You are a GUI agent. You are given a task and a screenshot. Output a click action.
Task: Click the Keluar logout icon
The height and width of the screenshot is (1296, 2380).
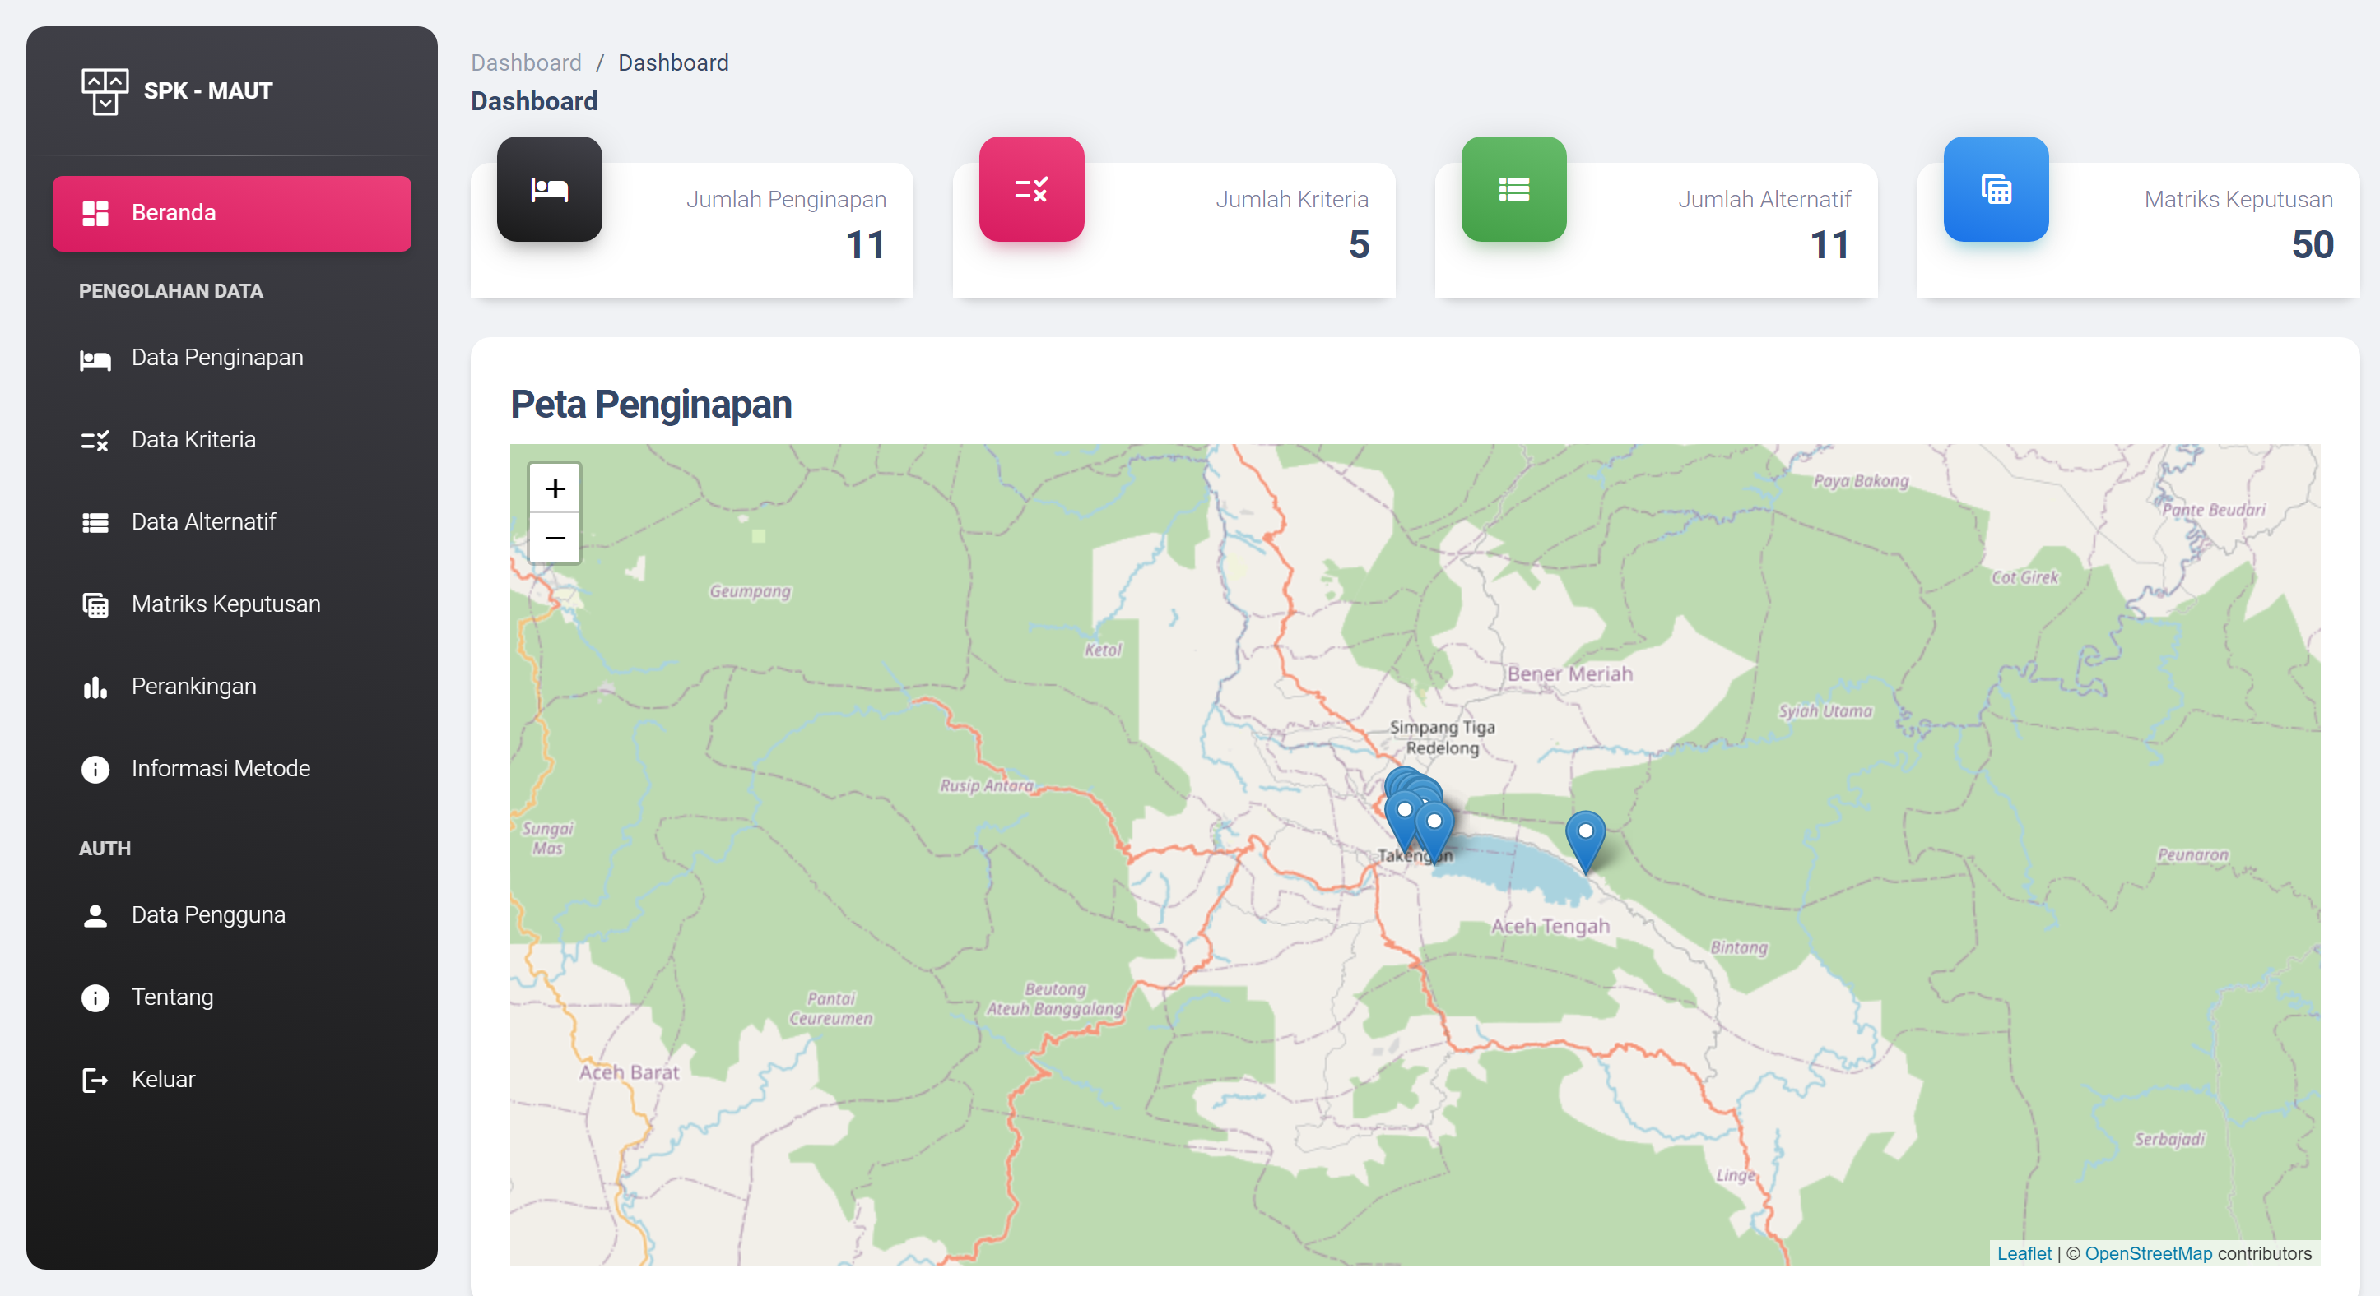point(95,1080)
